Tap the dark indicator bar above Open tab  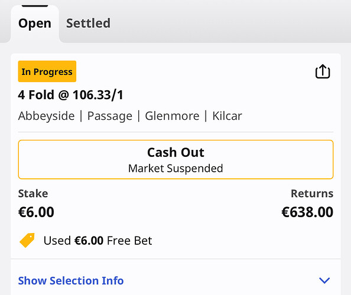35,6
